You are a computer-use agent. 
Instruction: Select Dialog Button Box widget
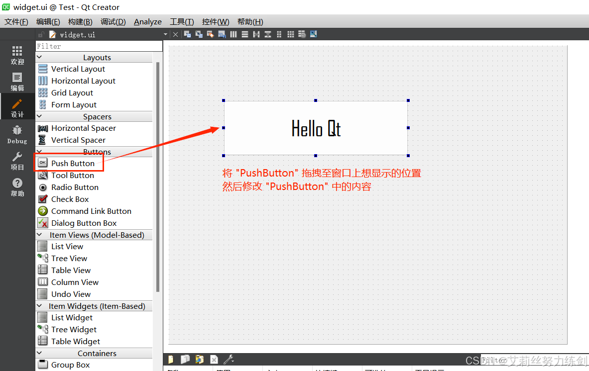[94, 223]
